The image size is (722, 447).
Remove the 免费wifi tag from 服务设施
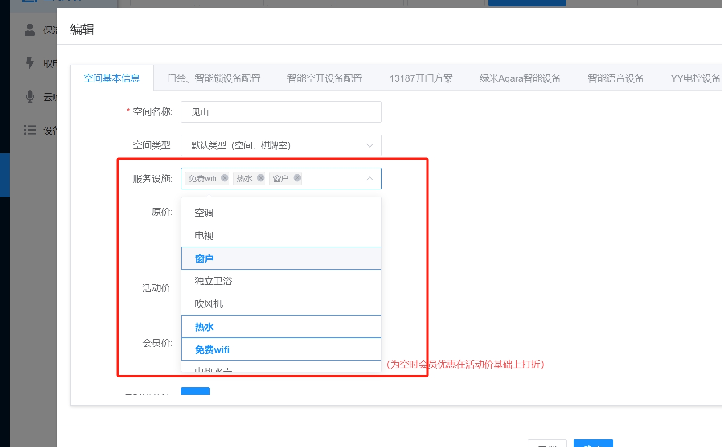click(225, 178)
